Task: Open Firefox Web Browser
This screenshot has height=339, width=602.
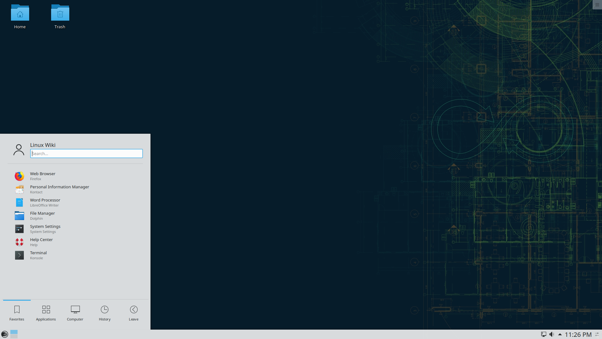Action: [75, 176]
